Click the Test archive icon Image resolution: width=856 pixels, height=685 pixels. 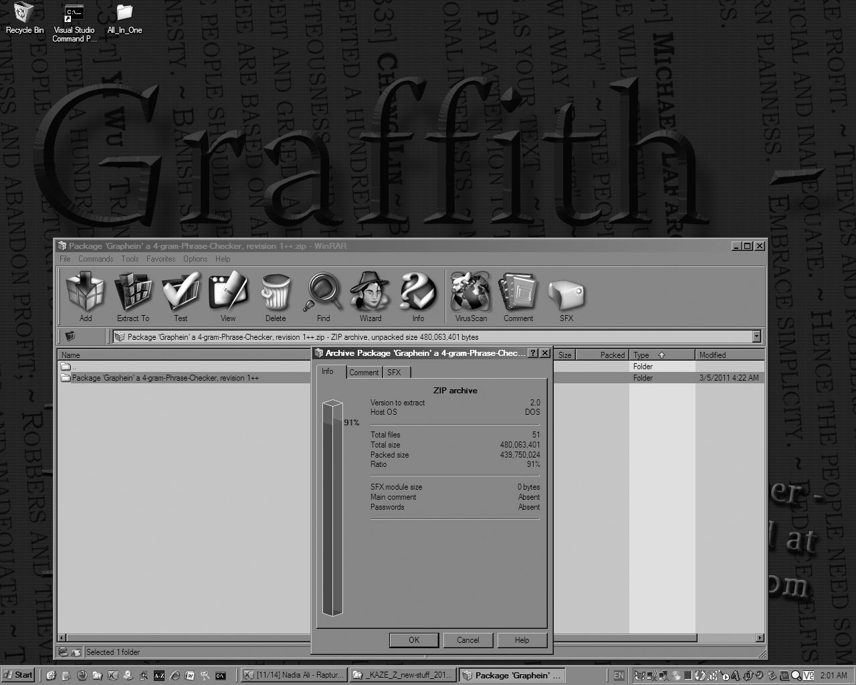pyautogui.click(x=181, y=296)
